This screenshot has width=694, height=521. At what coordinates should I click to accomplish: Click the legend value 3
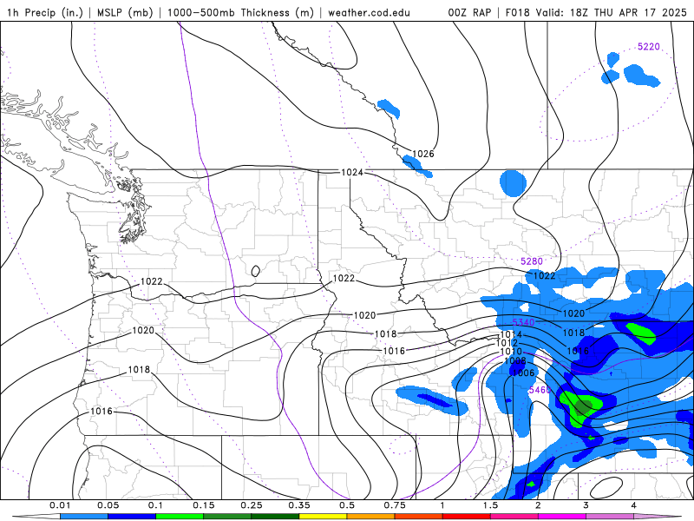[586, 505]
